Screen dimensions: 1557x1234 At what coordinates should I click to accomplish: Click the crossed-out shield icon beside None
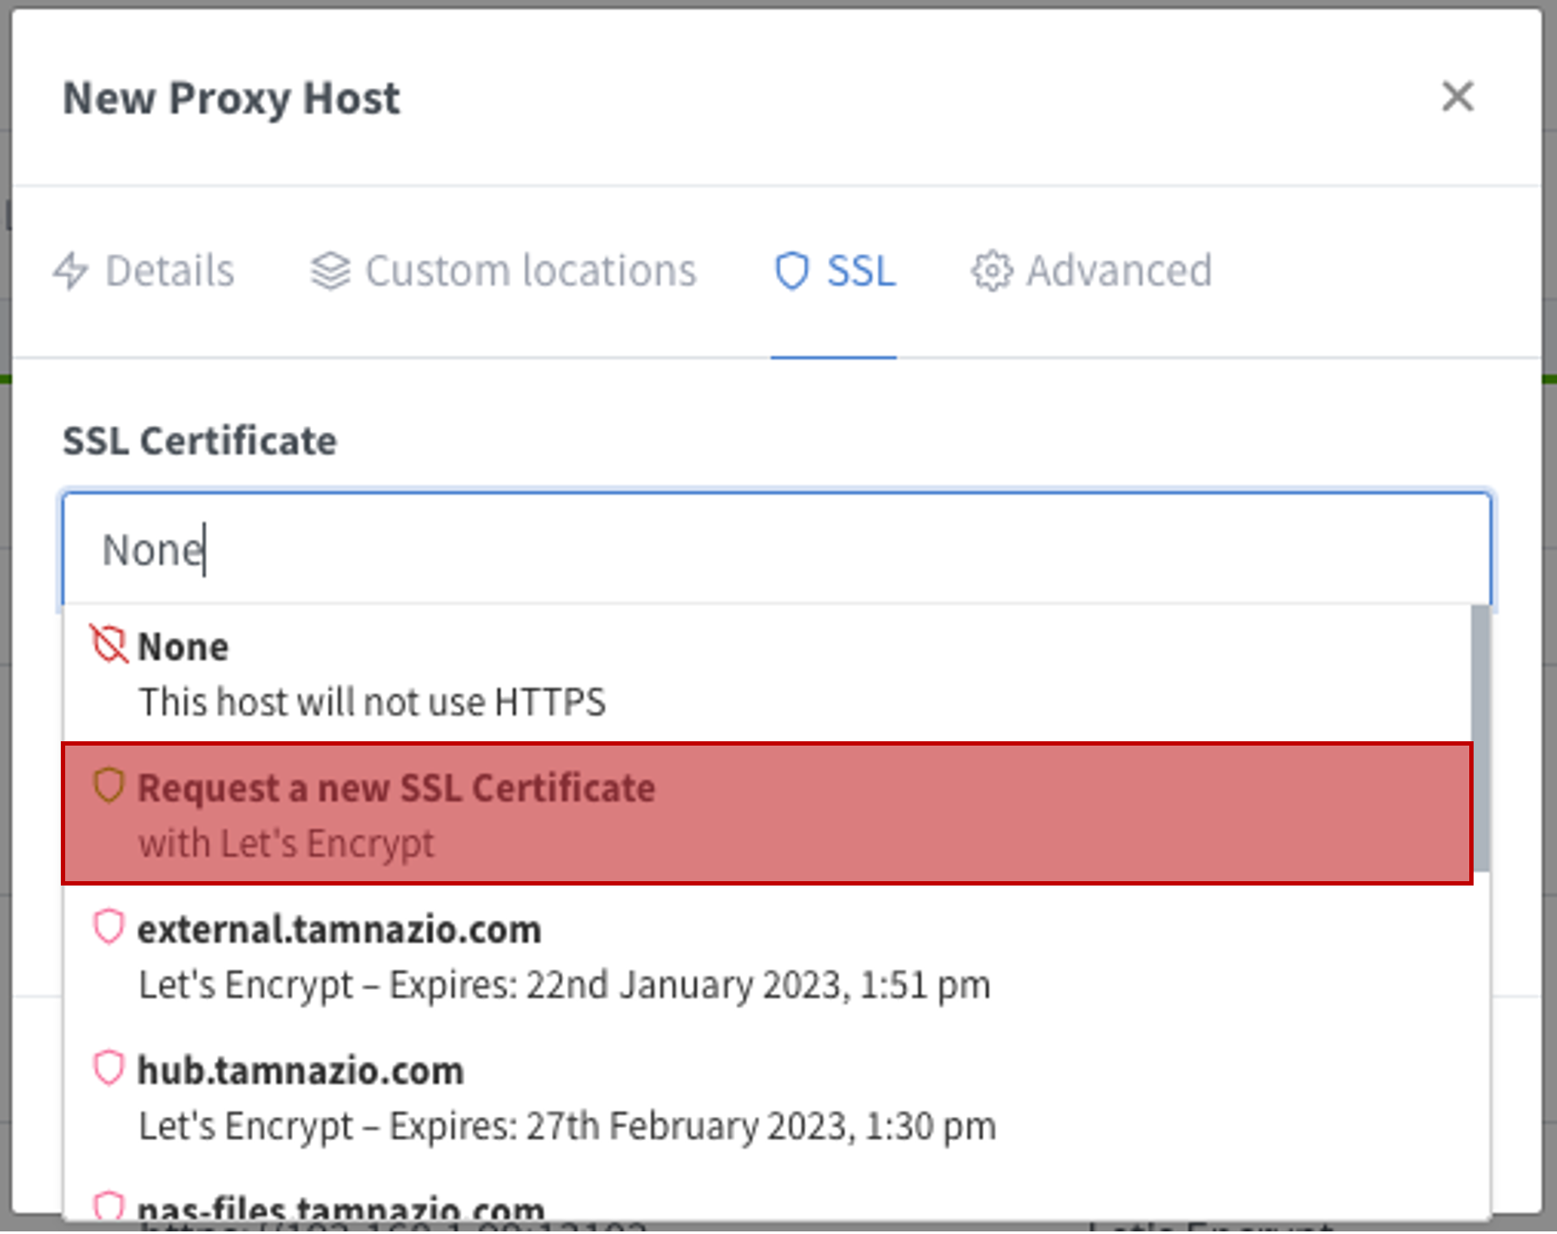(109, 645)
